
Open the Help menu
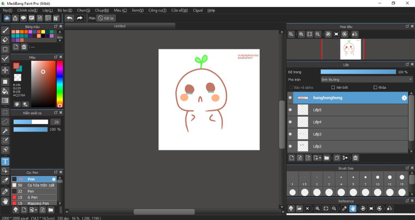pyautogui.click(x=211, y=10)
